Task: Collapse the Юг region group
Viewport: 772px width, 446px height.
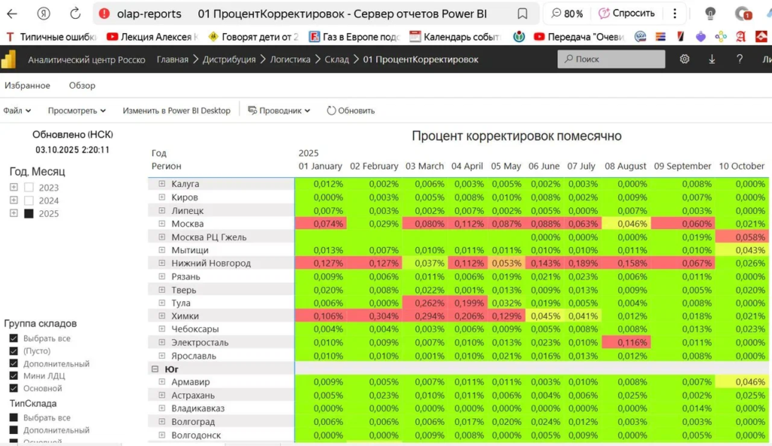Action: (x=155, y=369)
